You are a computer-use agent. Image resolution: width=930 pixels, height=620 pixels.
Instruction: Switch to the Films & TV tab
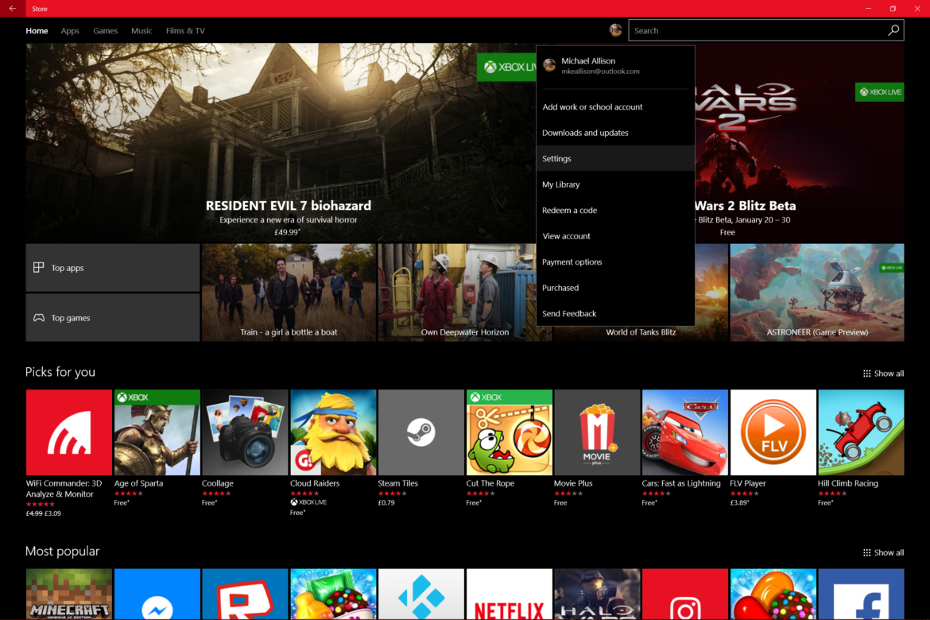click(x=185, y=31)
